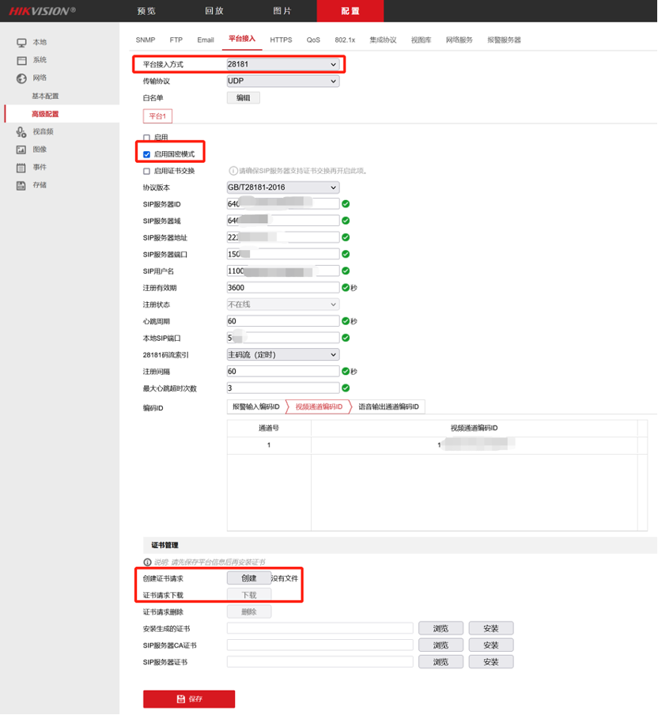Image resolution: width=658 pixels, height=715 pixels.
Task: Open the 28181码流索引 dropdown
Action: [282, 355]
